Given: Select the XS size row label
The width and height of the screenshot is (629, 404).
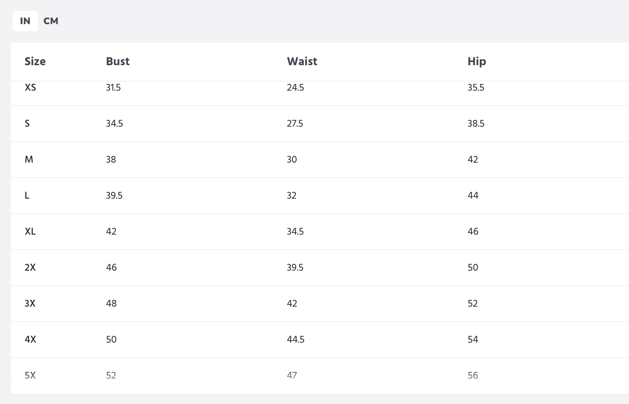Looking at the screenshot, I should [31, 88].
